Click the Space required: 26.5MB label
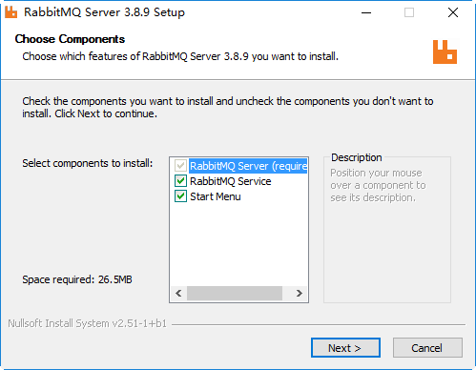The width and height of the screenshot is (476, 370). 77,279
